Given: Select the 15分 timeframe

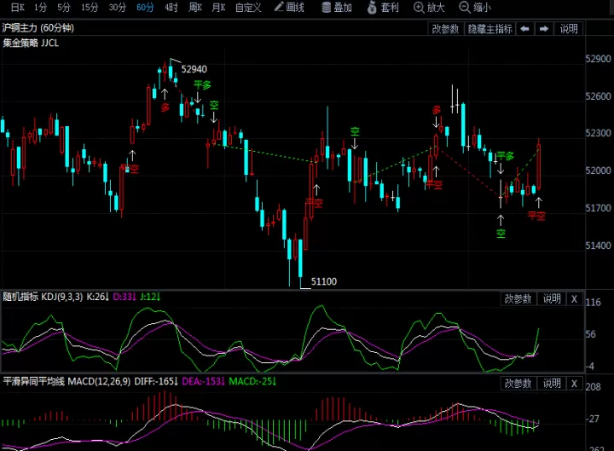Looking at the screenshot, I should pyautogui.click(x=90, y=7).
